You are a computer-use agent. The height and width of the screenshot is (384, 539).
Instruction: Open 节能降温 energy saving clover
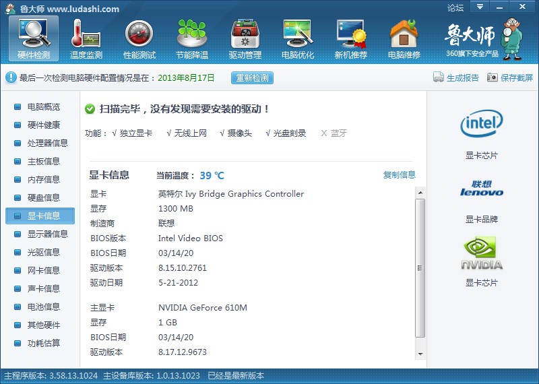(x=192, y=39)
